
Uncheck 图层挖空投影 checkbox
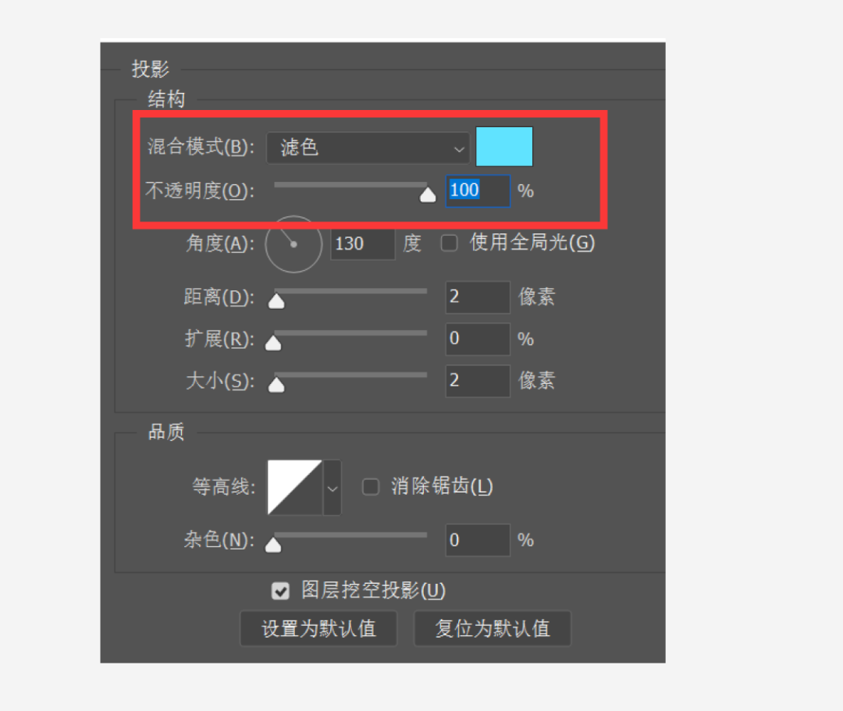coord(280,591)
